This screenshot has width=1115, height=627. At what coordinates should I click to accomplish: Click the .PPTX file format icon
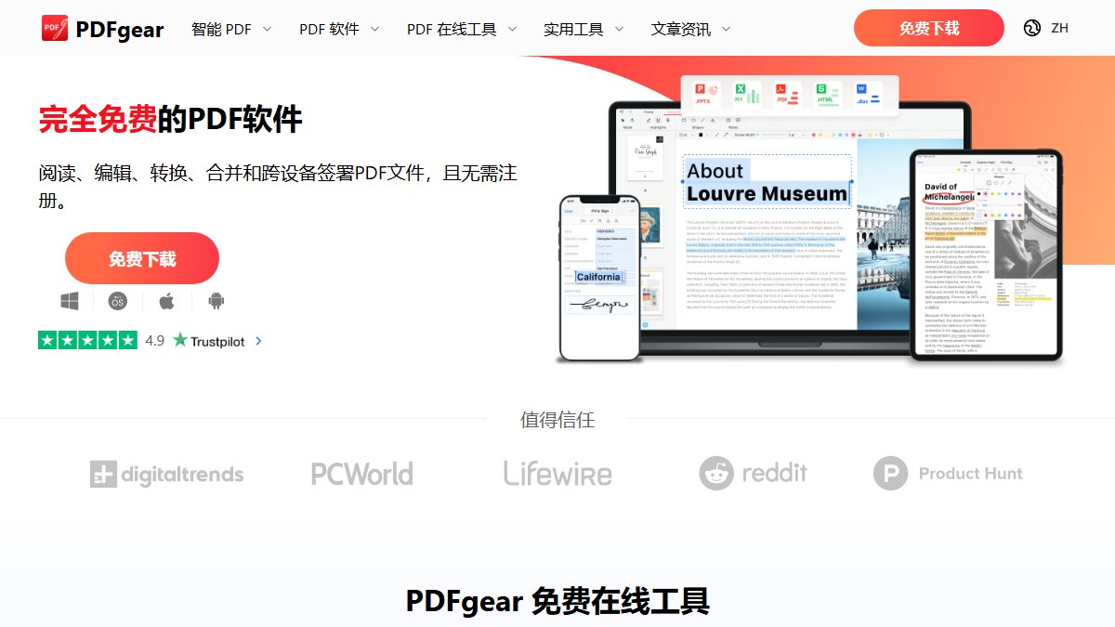pyautogui.click(x=705, y=94)
